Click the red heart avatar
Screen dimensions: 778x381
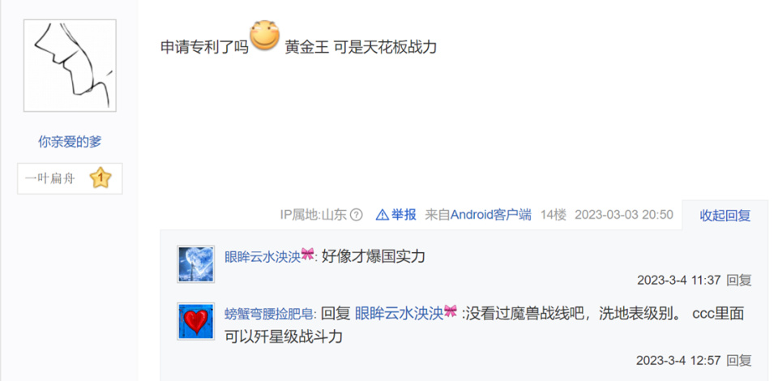point(196,321)
